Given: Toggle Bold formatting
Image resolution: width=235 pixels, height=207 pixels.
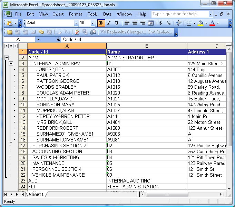Looking at the screenshot, I should click(x=101, y=23).
